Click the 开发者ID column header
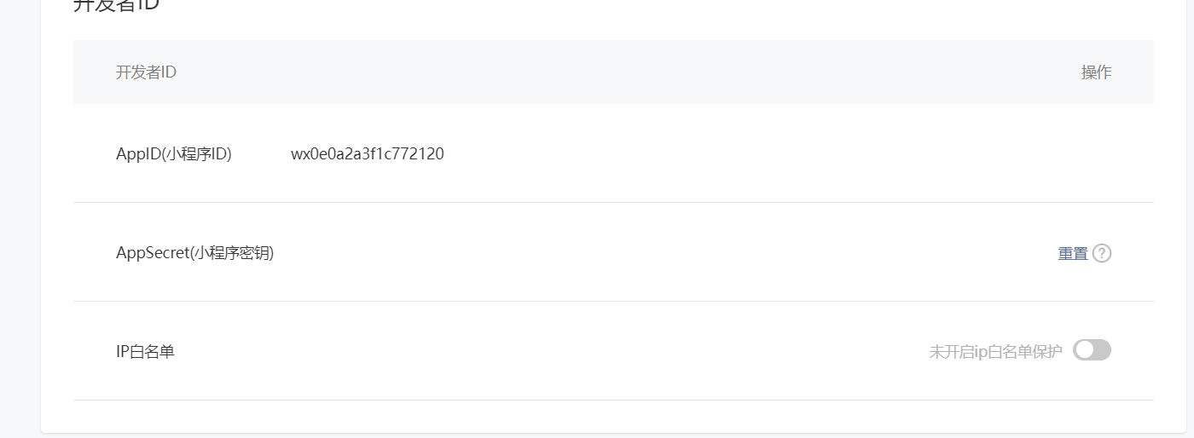Viewport: 1194px width, 438px height. pyautogui.click(x=146, y=72)
